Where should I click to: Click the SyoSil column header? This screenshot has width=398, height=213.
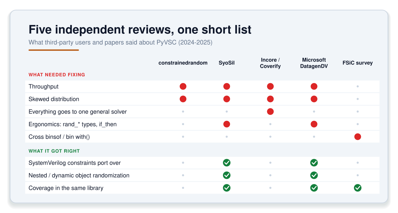click(227, 63)
